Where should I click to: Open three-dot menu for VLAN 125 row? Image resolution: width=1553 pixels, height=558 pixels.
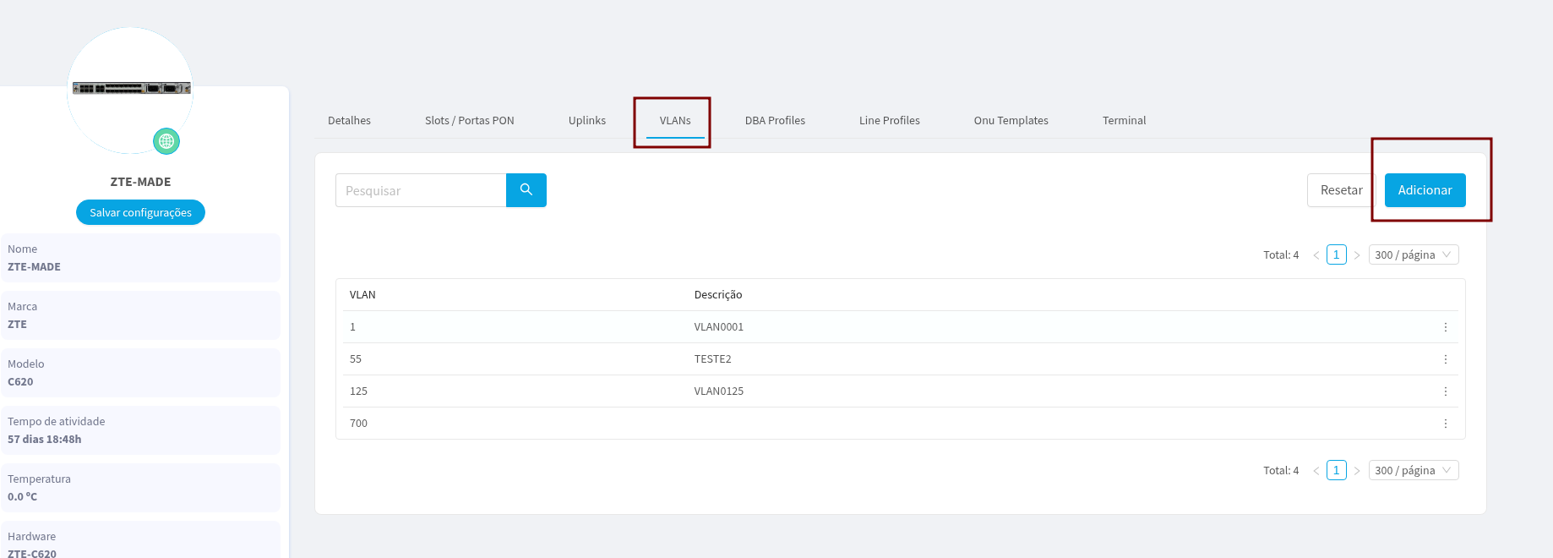point(1445,391)
